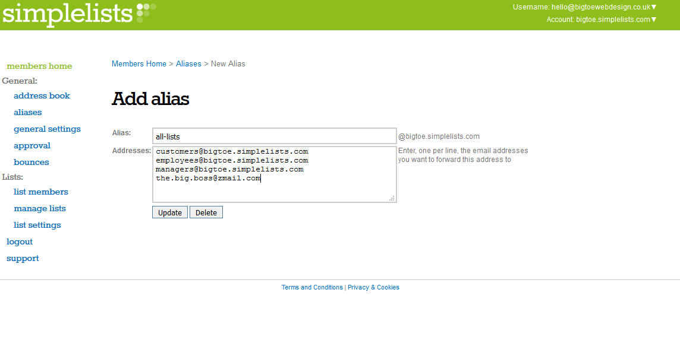Screen dimensions: 680x337
Task: Open list settings page
Action: (x=37, y=225)
